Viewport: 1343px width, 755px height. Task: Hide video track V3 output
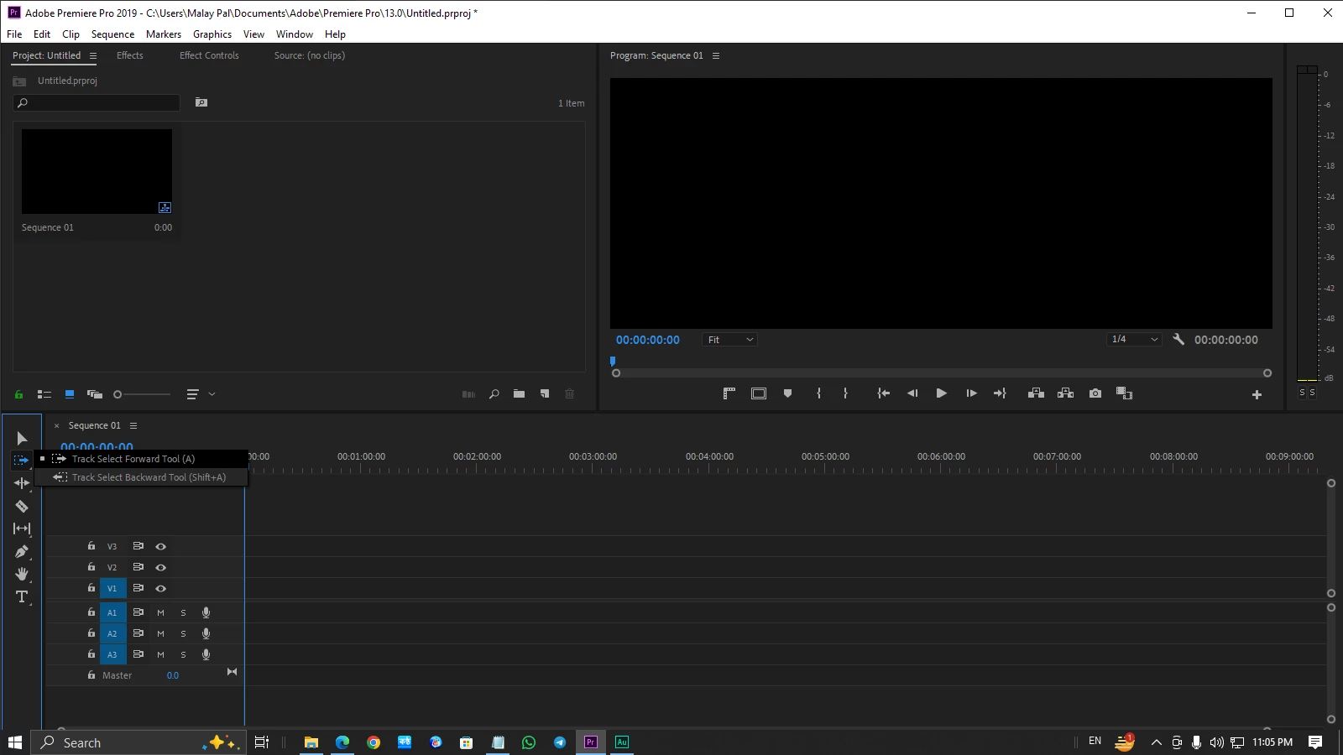[160, 546]
